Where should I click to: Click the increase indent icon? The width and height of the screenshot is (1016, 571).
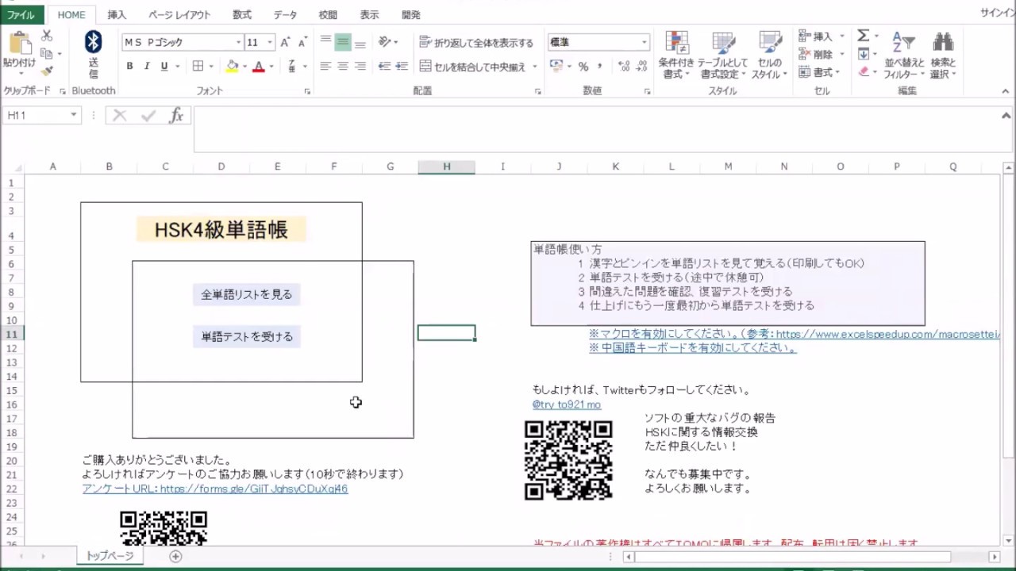402,66
